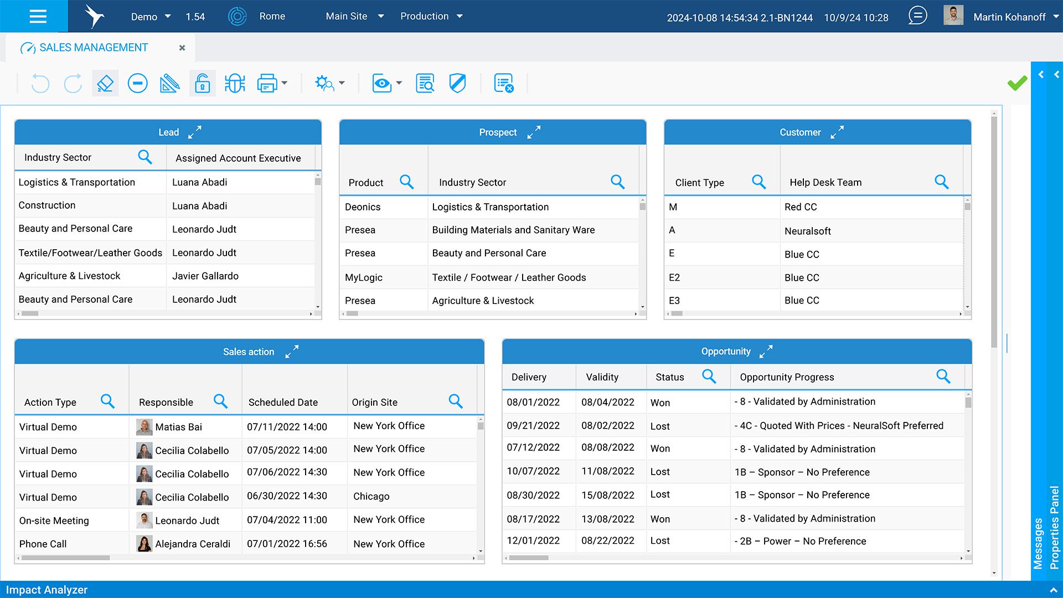Click the green checkmark confirm icon
This screenshot has width=1063, height=598.
(1017, 84)
